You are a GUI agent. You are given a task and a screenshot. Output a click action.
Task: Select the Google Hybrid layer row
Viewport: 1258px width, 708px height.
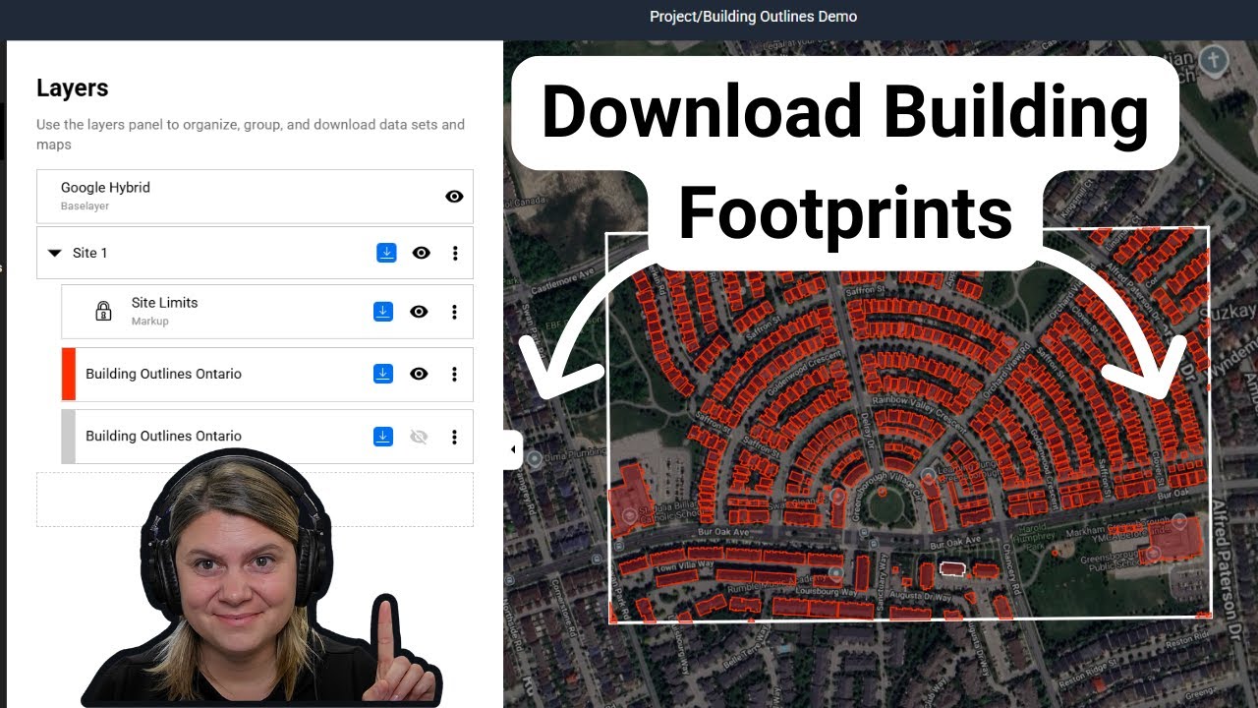click(255, 196)
